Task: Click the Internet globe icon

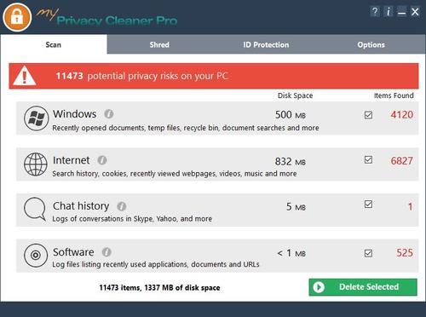Action: click(x=36, y=164)
